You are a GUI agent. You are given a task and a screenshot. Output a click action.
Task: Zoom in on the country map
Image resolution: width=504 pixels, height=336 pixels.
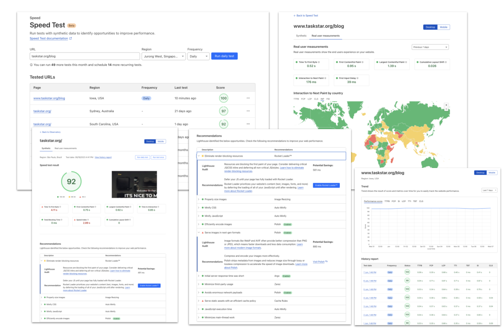pos(446,105)
